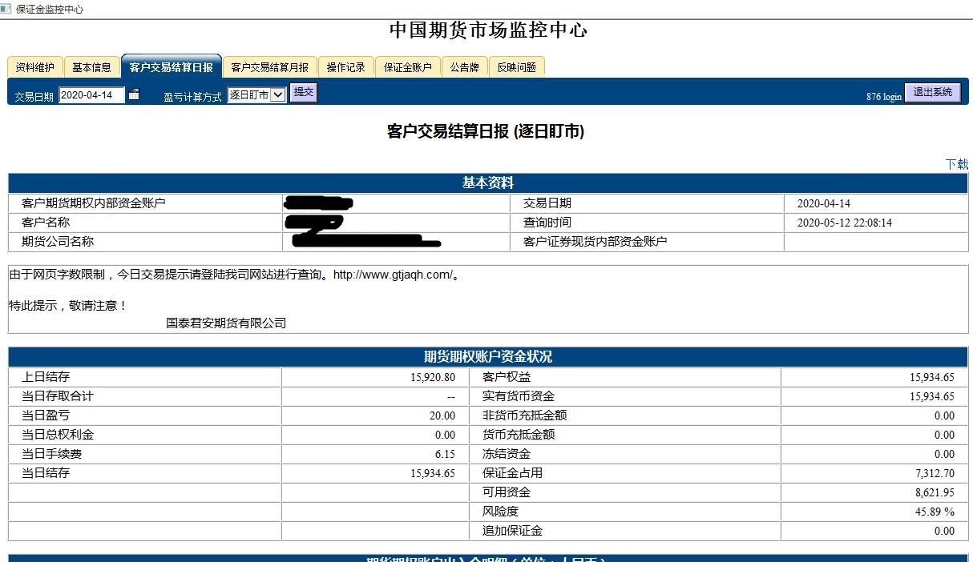
Task: Show the 公告牌 tab
Action: tap(464, 67)
